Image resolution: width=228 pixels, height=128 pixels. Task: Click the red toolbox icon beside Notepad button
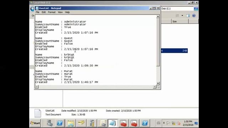(123, 123)
